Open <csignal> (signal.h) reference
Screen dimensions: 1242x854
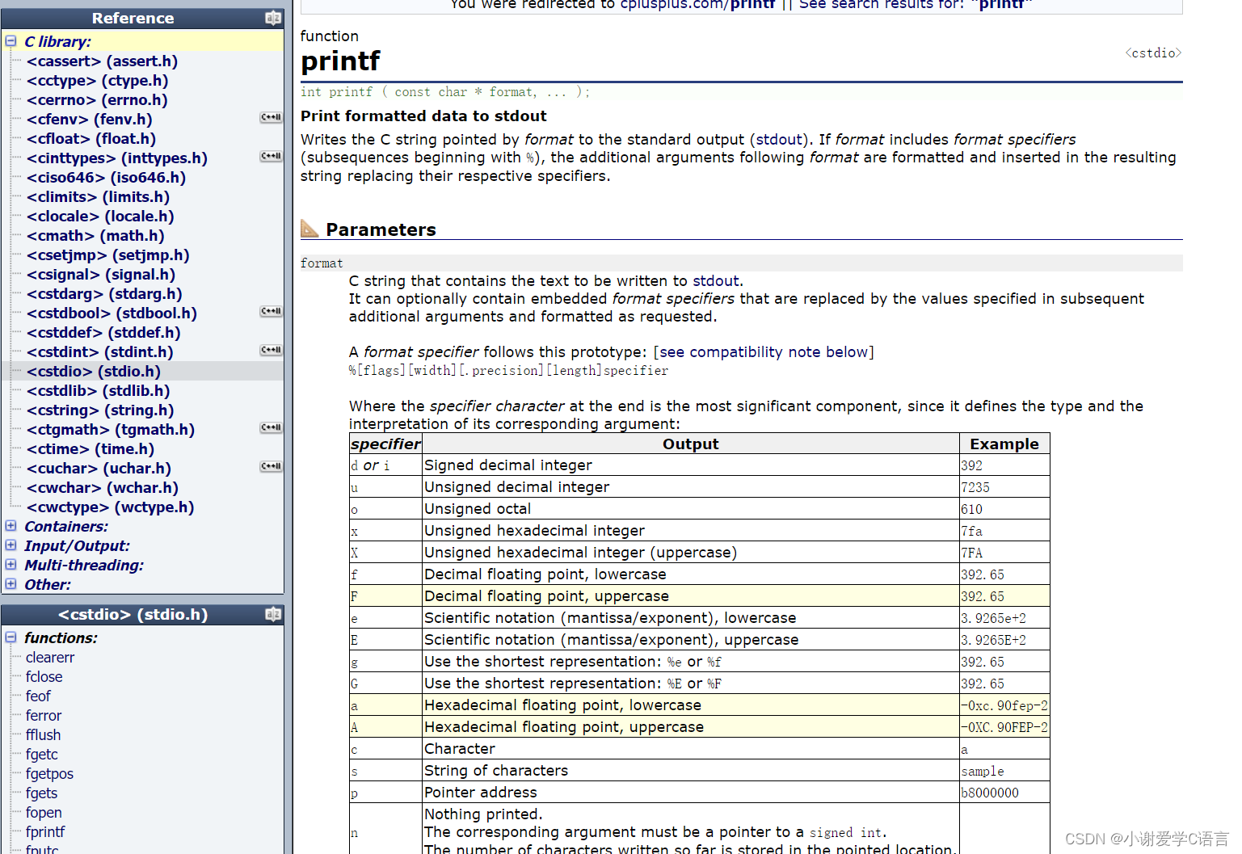pyautogui.click(x=101, y=275)
